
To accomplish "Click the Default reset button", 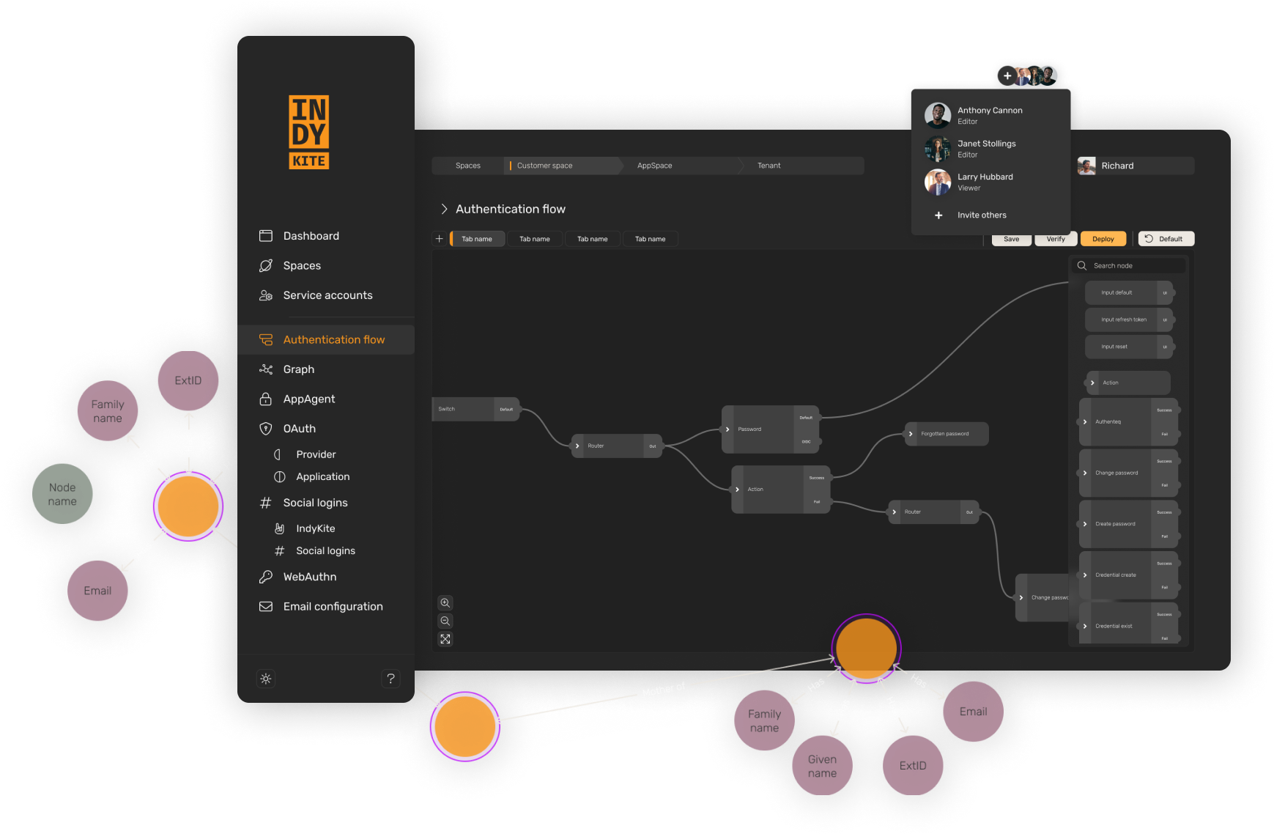I will click(x=1166, y=239).
